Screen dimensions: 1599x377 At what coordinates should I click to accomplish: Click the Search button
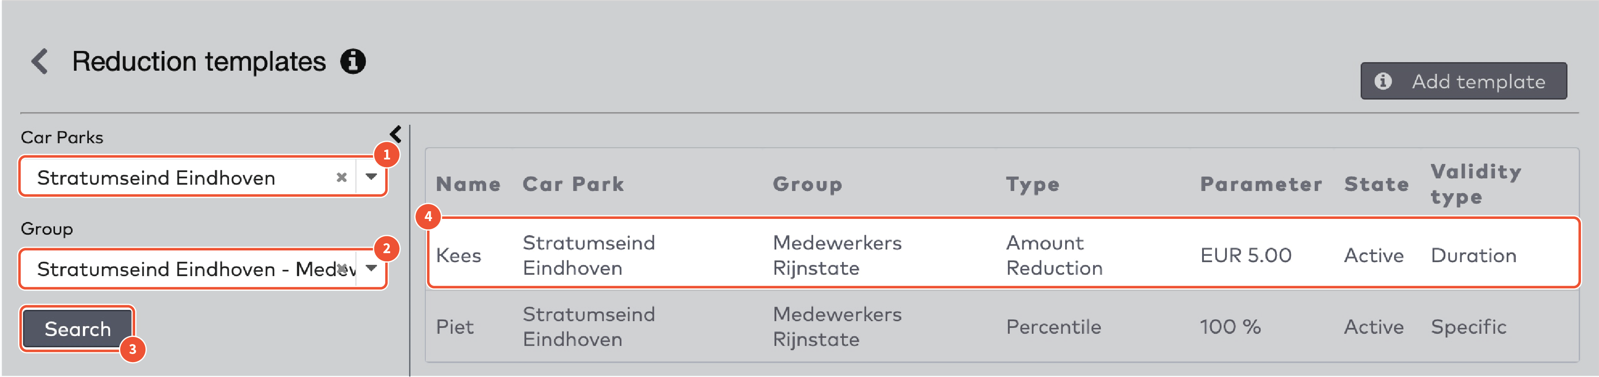pyautogui.click(x=77, y=329)
